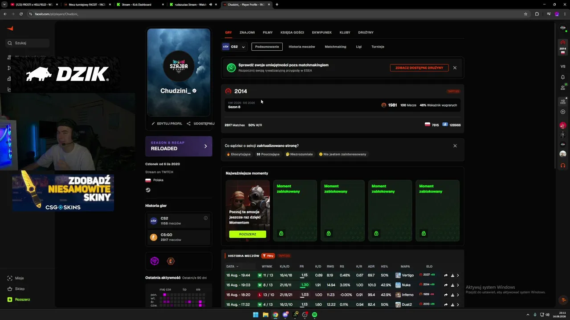The image size is (570, 320).
Task: Click Rozszerz in the left sidebar
Action: coord(19,300)
